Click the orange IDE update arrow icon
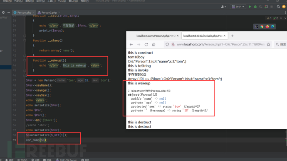287x161 pixels. pyautogui.click(x=284, y=7)
